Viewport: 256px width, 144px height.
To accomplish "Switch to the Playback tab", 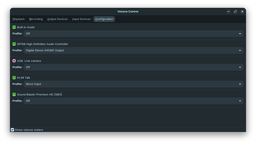I will click(x=19, y=19).
